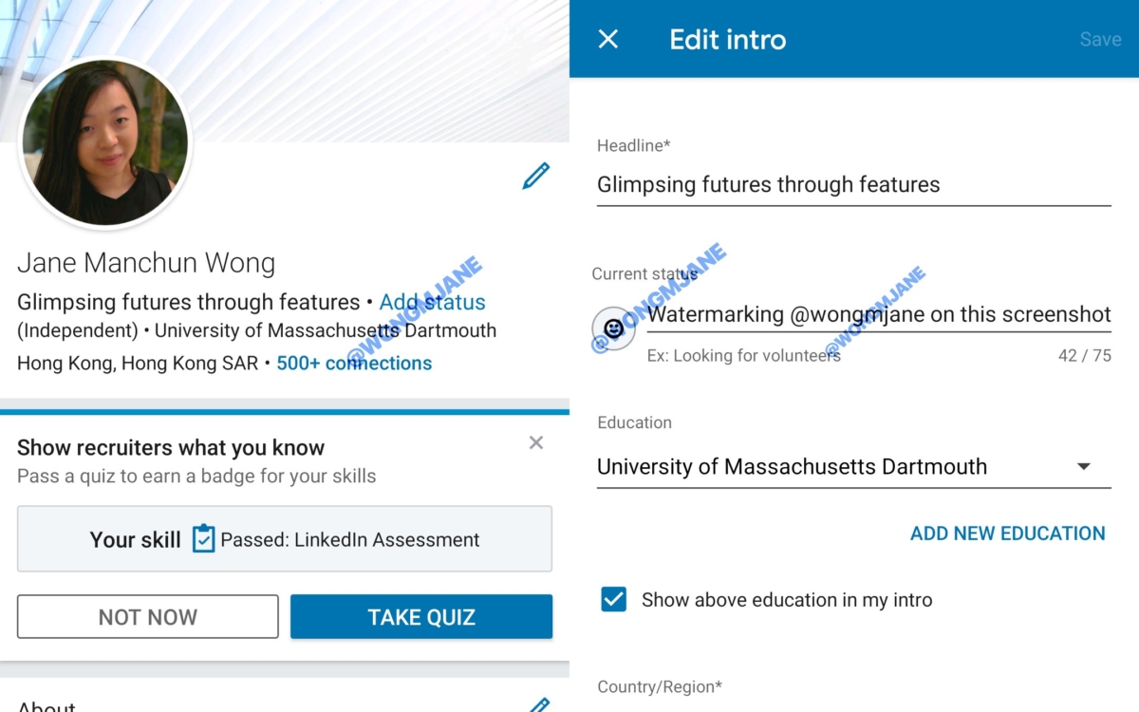Click the dropdown arrow beside Education
This screenshot has width=1139, height=712.
[x=1083, y=466]
